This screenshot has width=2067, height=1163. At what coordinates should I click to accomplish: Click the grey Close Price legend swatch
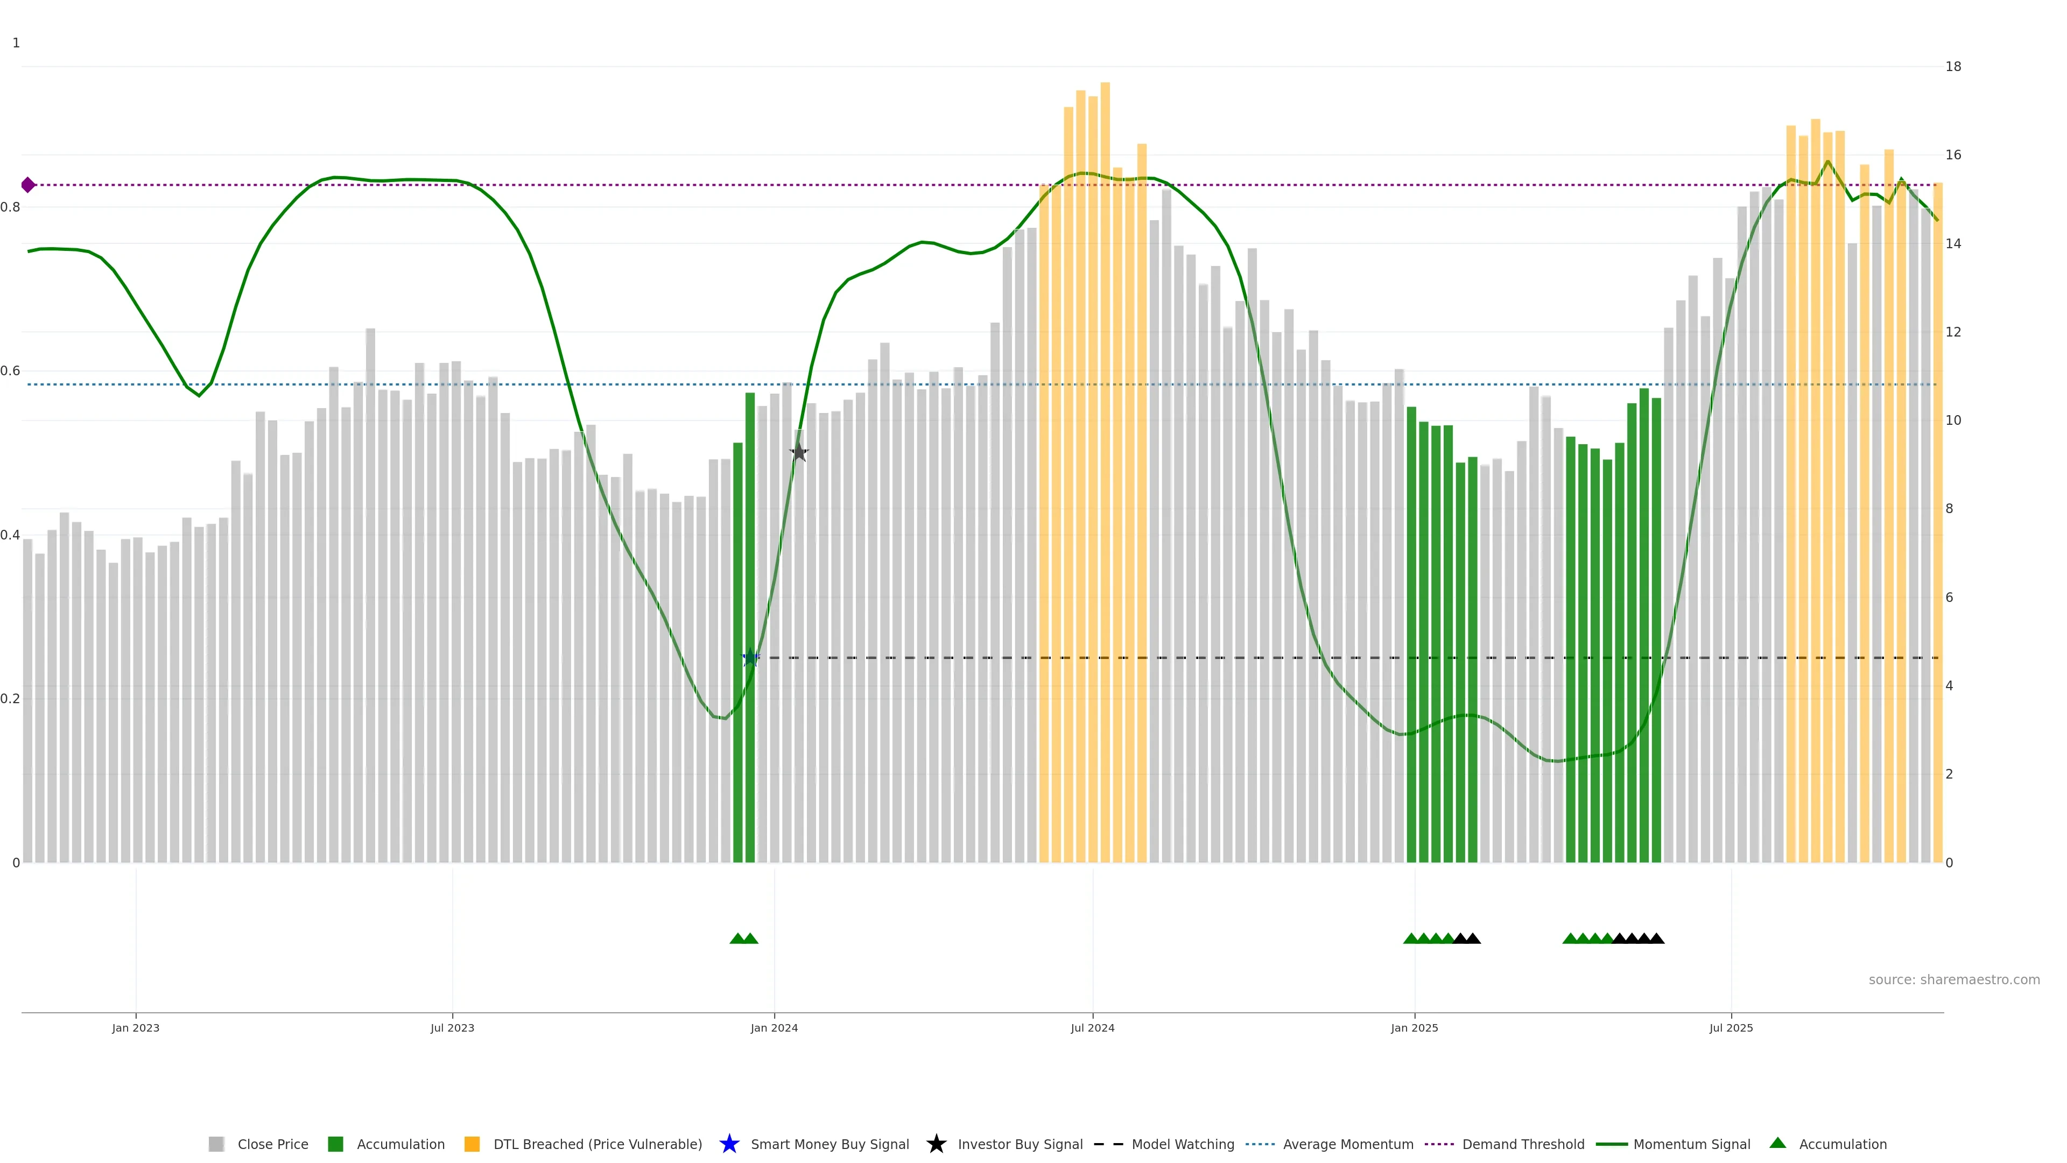pos(216,1144)
